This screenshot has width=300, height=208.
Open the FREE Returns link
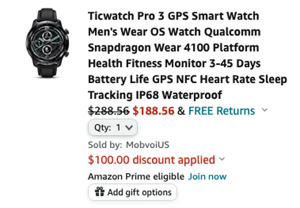pyautogui.click(x=222, y=111)
